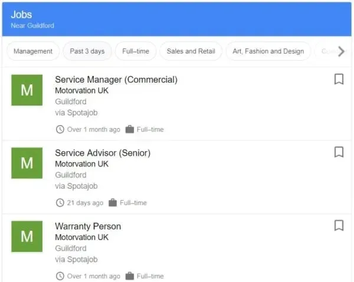Click 'Motorvation UK' under Service Advisor title
The width and height of the screenshot is (354, 282).
point(82,164)
